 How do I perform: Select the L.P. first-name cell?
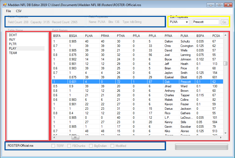[171, 118]
